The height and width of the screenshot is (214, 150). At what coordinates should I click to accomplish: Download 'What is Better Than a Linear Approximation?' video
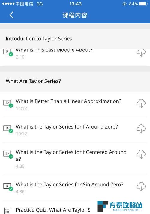click(x=141, y=103)
